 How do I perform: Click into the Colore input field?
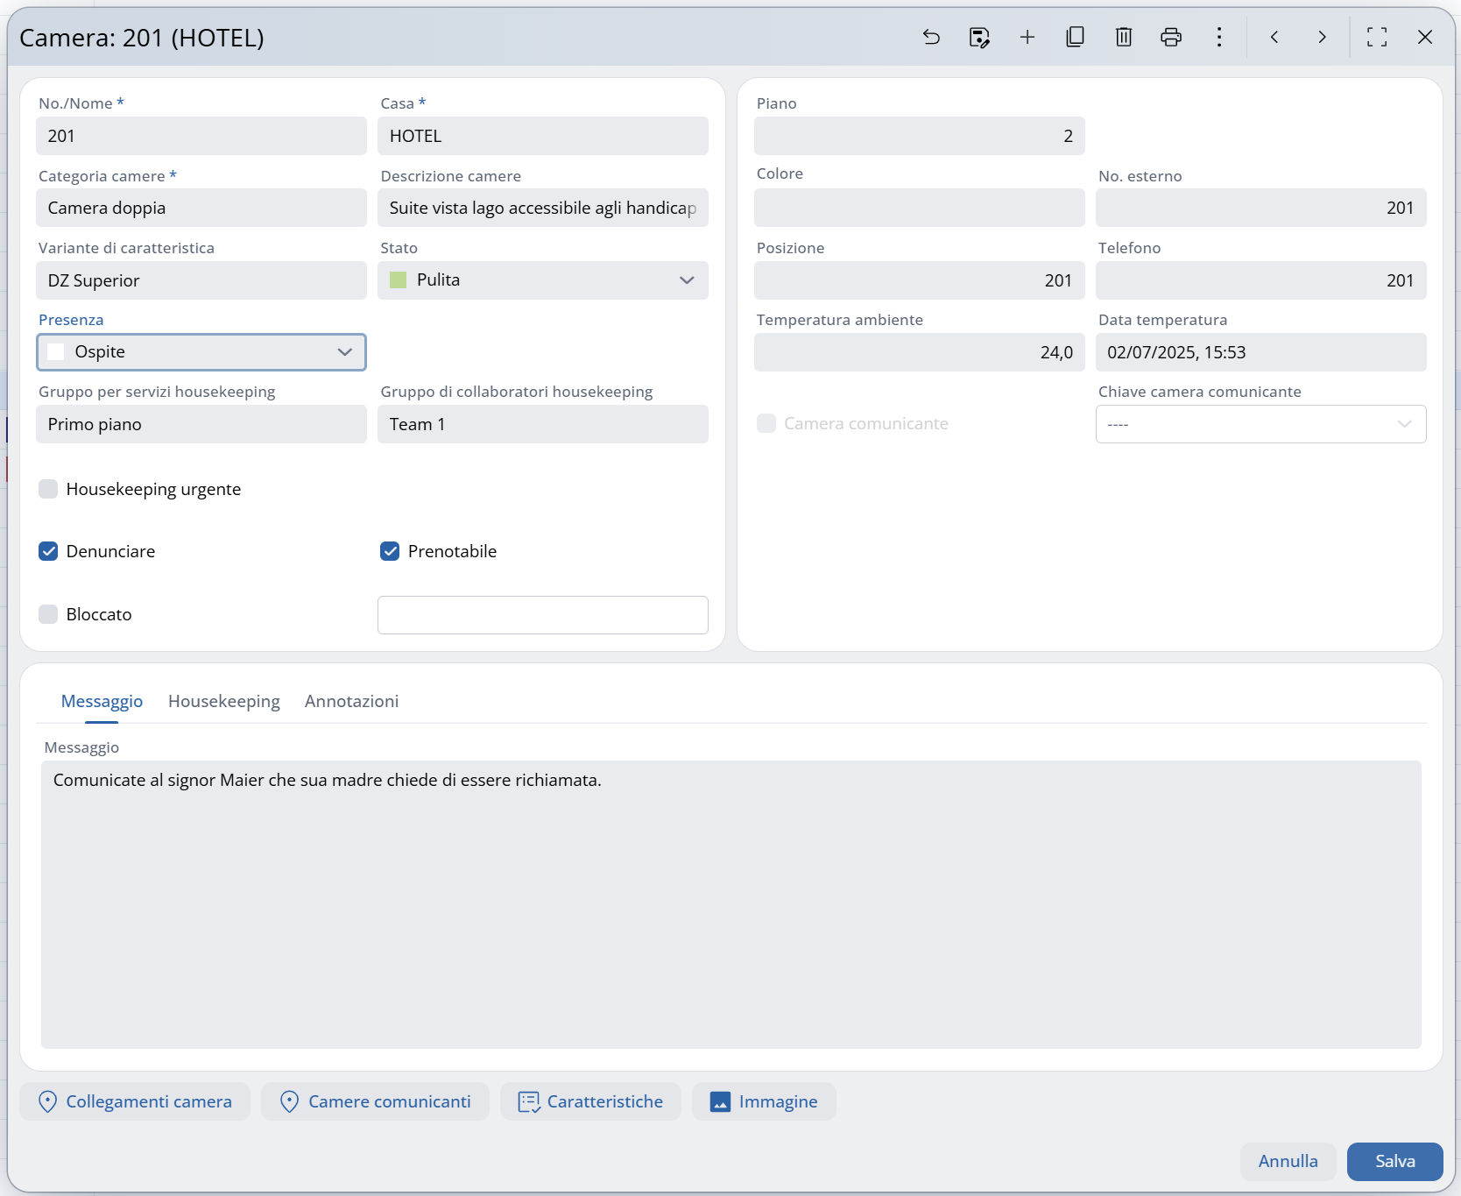point(919,209)
